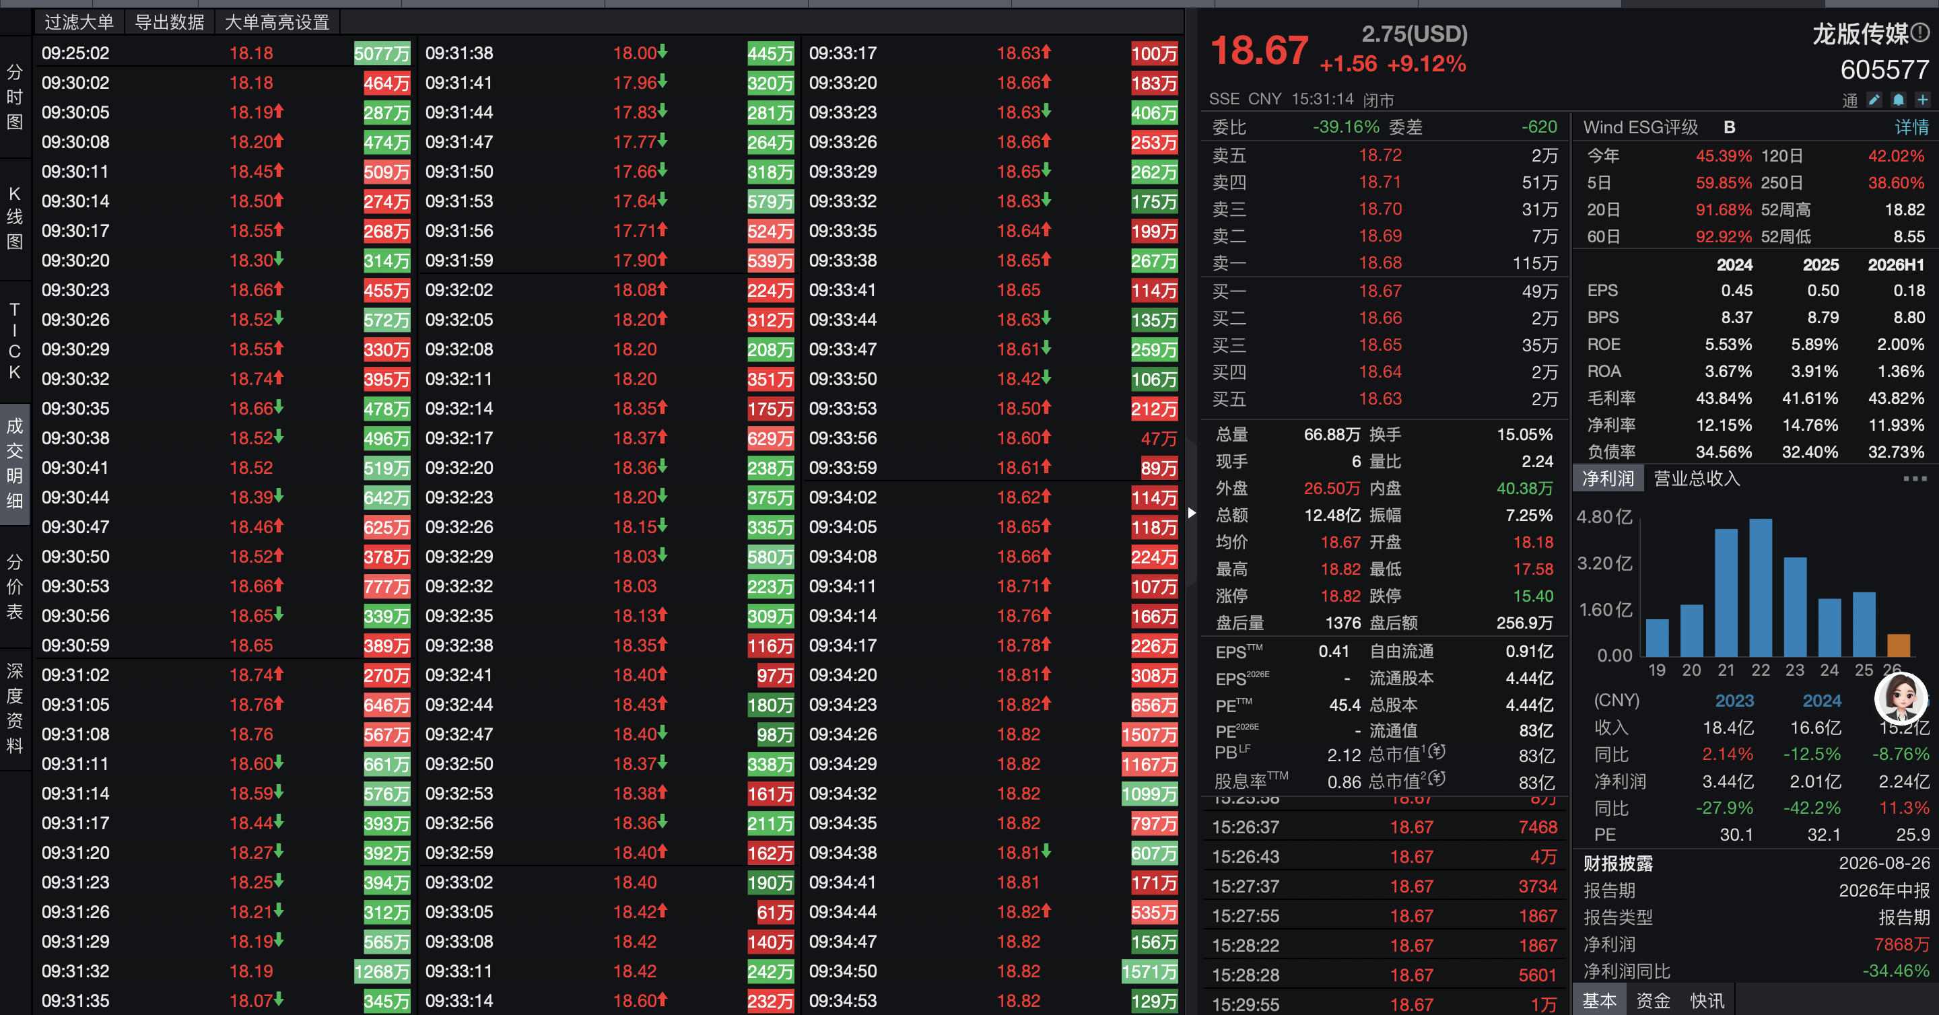1939x1015 pixels.
Task: Click info icon next to 龙版传媒
Action: click(1920, 32)
